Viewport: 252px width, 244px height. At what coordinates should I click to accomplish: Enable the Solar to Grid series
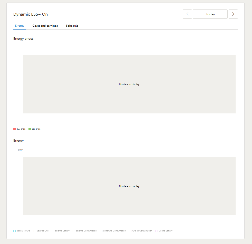click(x=41, y=231)
